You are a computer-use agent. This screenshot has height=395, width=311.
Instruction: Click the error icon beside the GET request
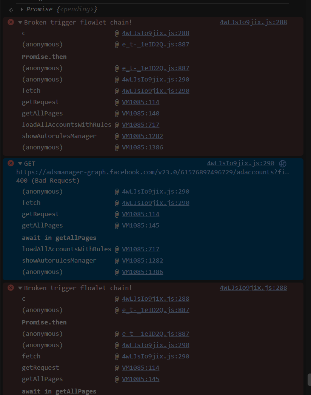pos(11,163)
